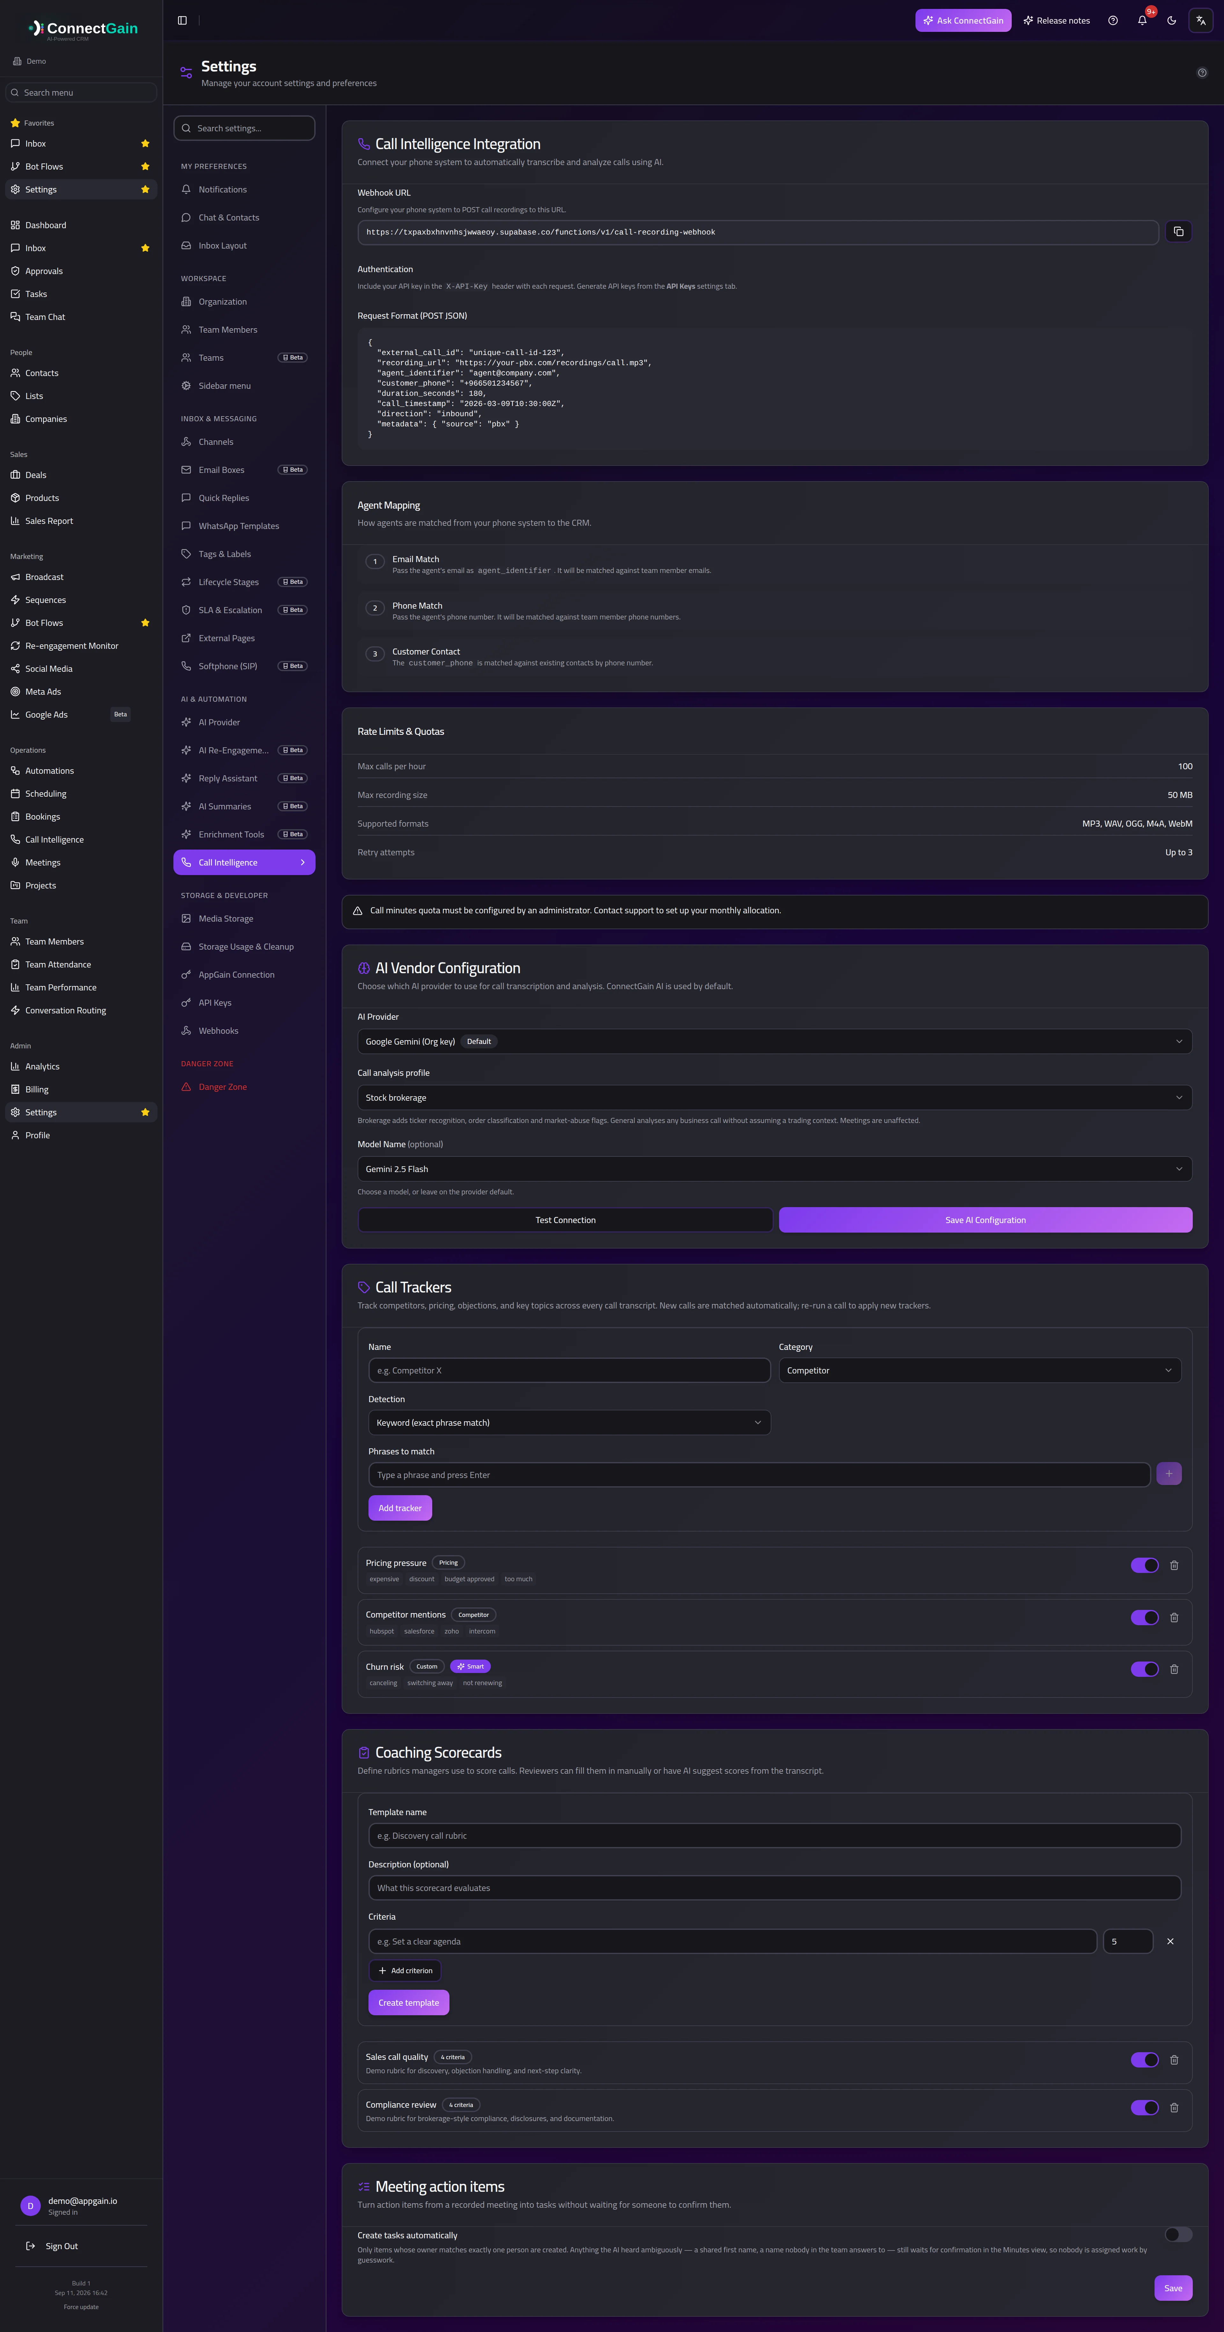Open Release notes

click(1057, 20)
